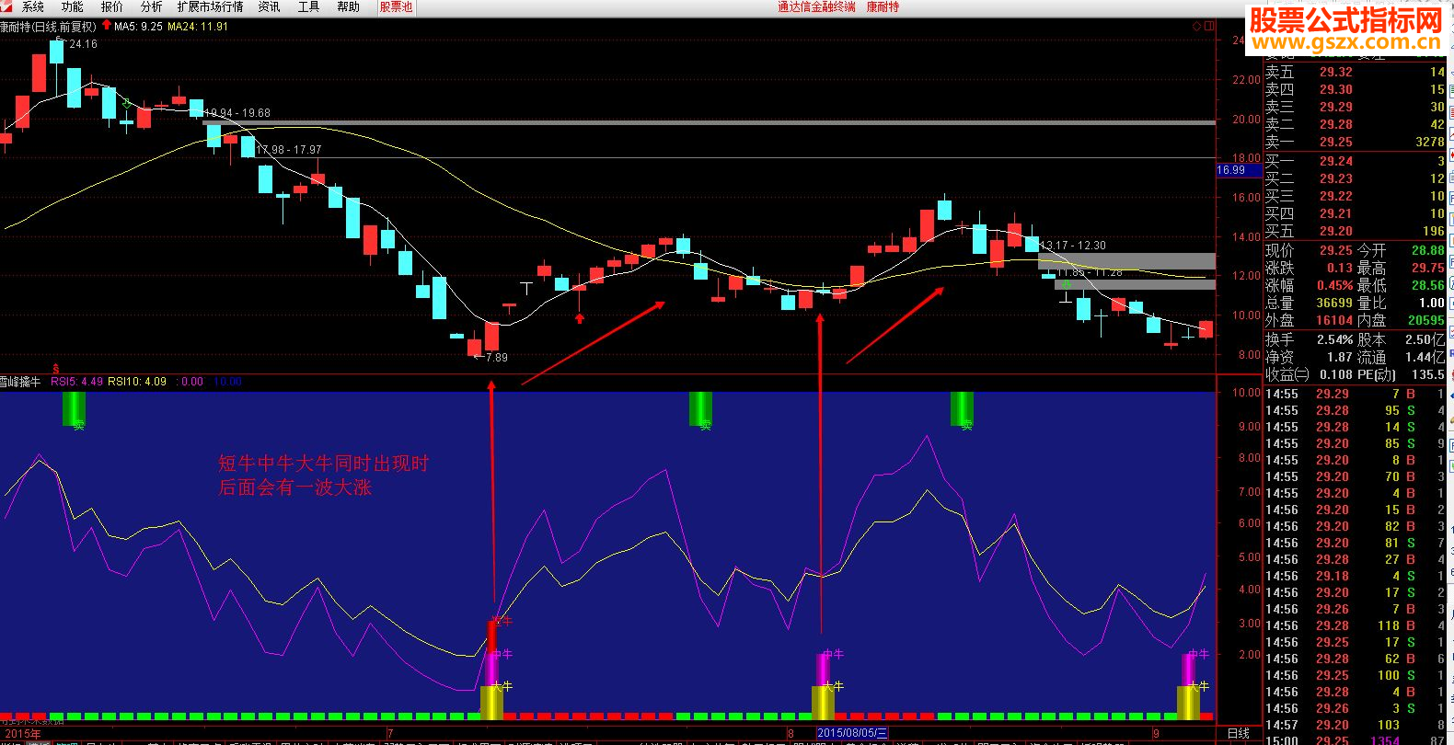Screen dimensions: 1454x745
Task: Click the RSI10: 4.09 label
Action: point(137,382)
